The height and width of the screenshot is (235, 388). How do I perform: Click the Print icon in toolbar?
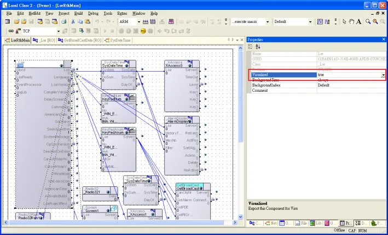coord(64,22)
